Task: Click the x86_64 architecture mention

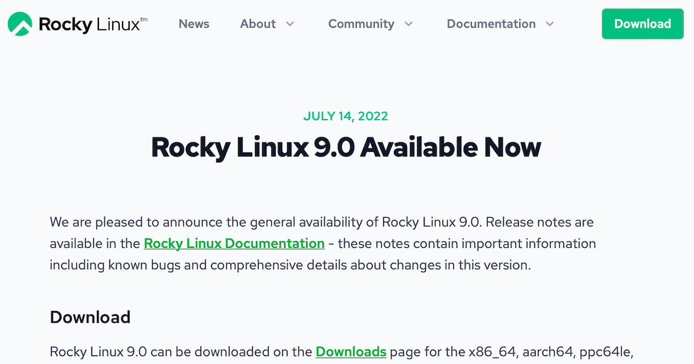Action: [x=491, y=351]
